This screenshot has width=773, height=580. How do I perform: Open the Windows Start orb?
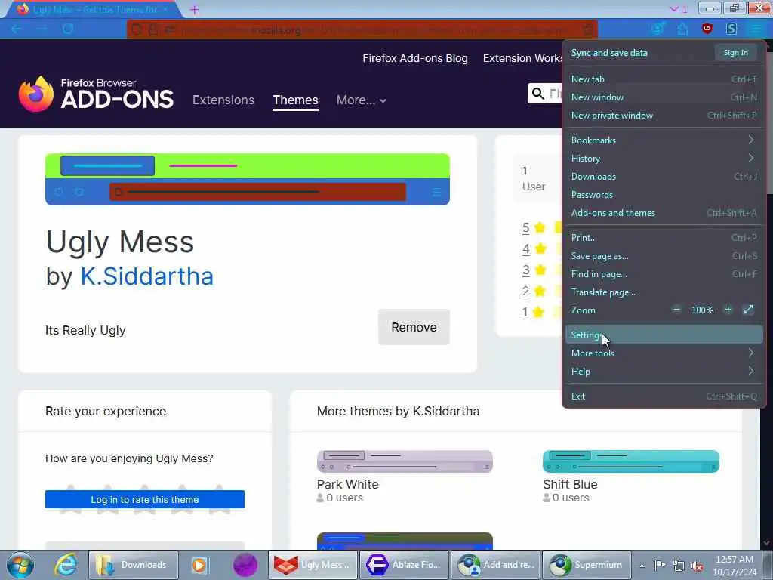20,565
